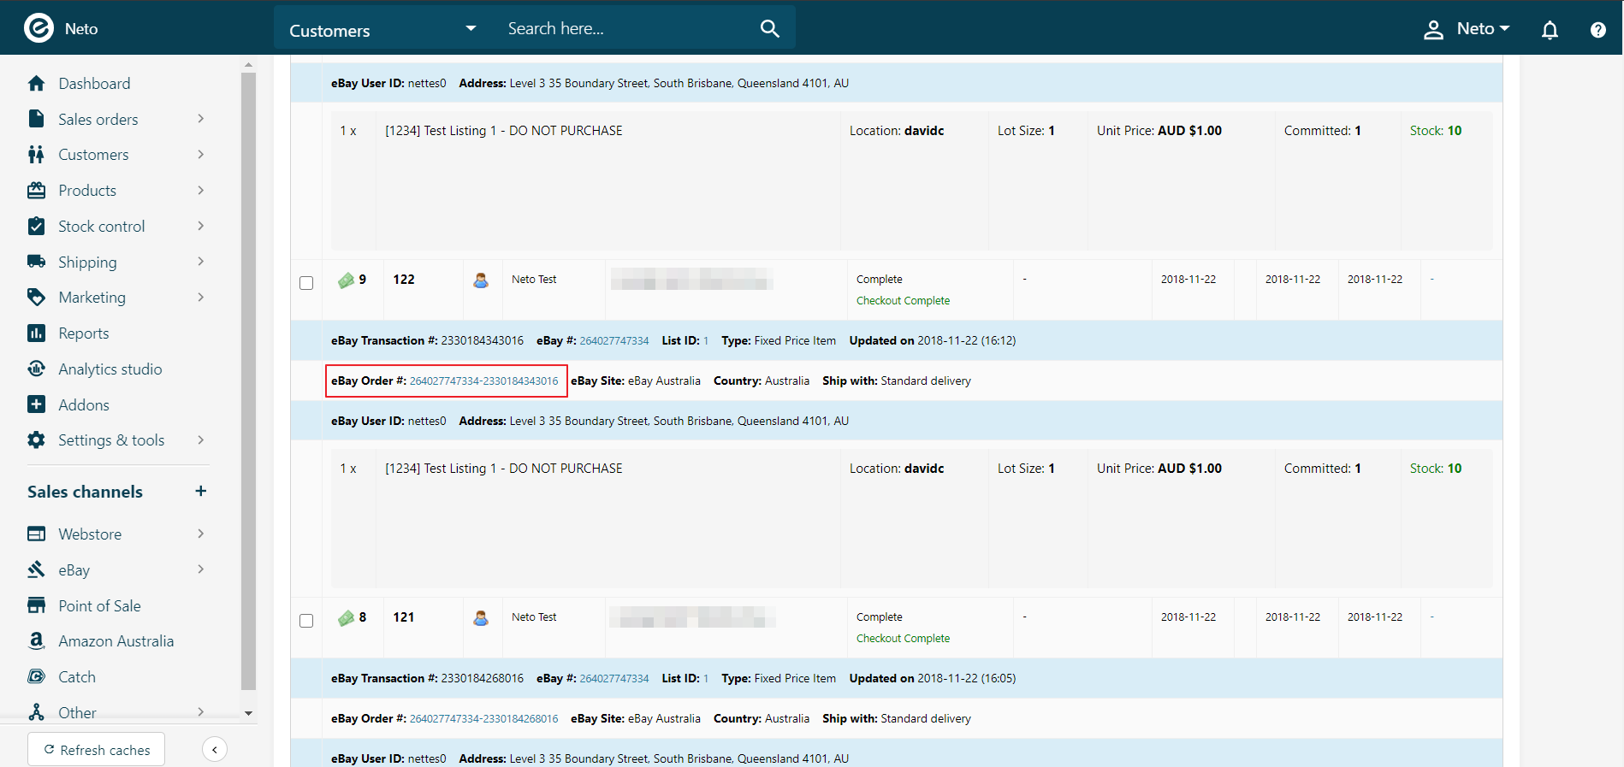
Task: Click the Catch channel icon
Action: coord(36,677)
